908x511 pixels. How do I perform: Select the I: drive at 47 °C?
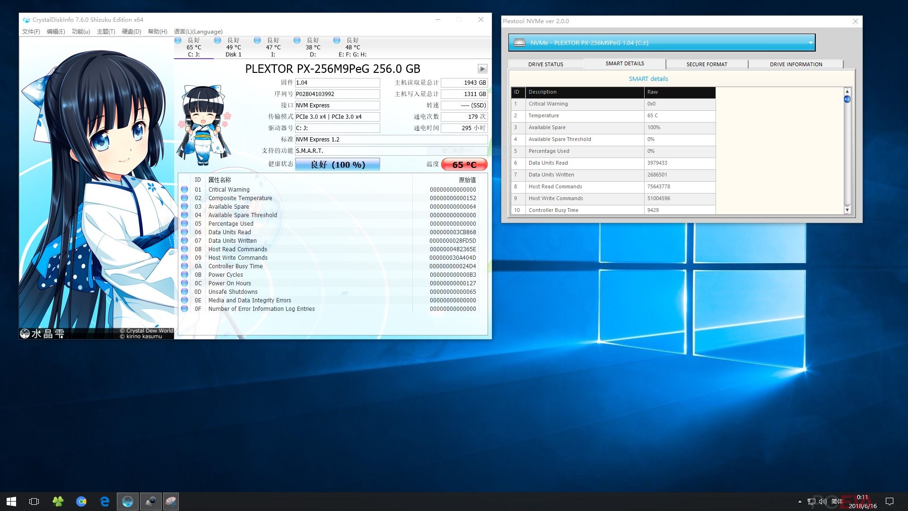coord(273,47)
